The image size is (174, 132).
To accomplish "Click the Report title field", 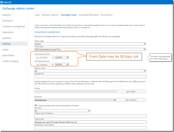I will (x=90, y=122).
